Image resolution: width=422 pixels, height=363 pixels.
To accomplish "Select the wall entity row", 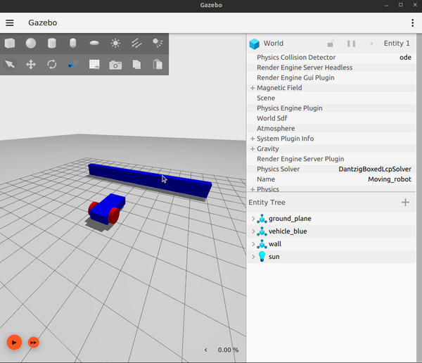I will tap(331, 244).
